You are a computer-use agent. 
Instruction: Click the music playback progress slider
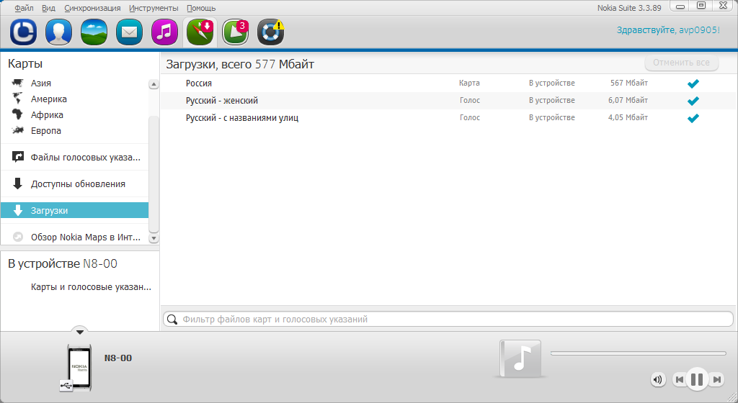pos(638,353)
